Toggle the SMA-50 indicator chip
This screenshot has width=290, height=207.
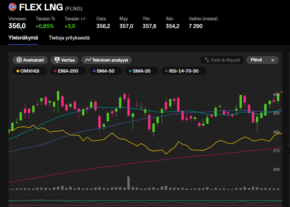click(x=104, y=71)
